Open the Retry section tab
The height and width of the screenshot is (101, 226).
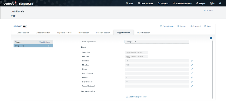[x=84, y=33]
